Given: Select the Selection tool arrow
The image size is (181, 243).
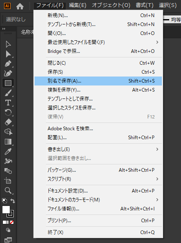Looking at the screenshot, I should click(8, 44).
